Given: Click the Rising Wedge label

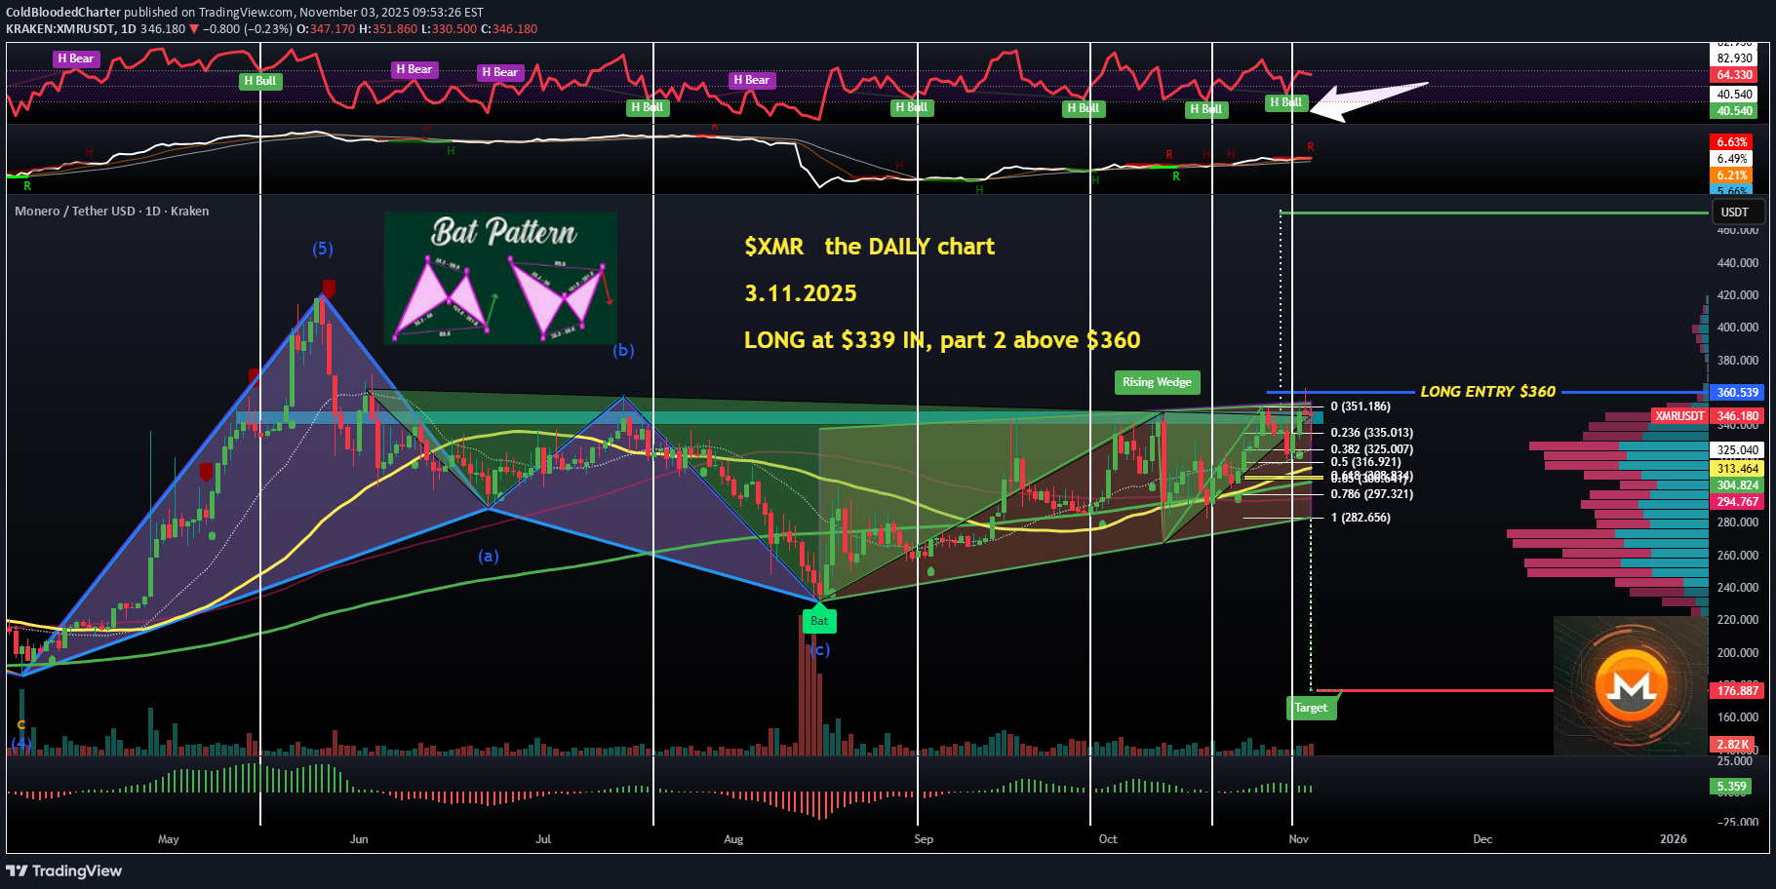Looking at the screenshot, I should pos(1157,382).
